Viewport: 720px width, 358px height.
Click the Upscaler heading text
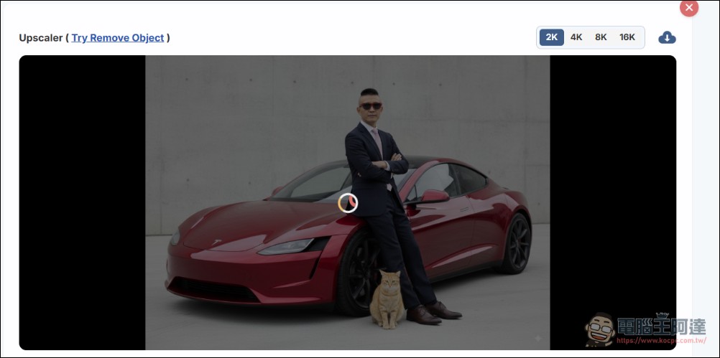(41, 38)
